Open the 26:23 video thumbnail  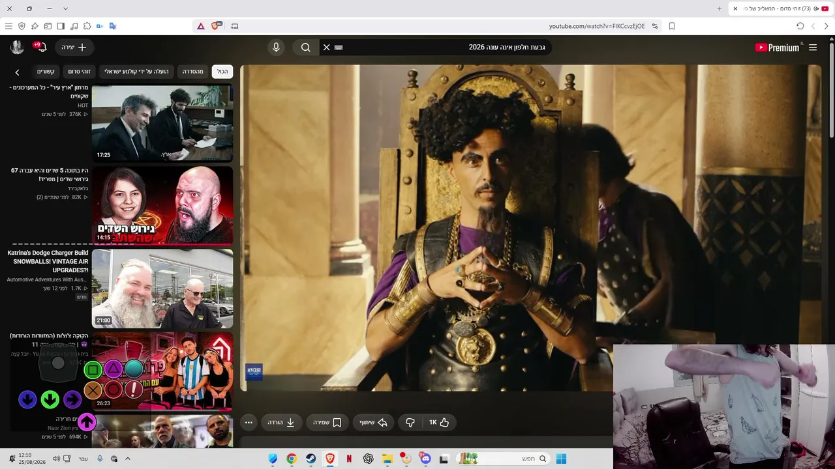point(162,371)
